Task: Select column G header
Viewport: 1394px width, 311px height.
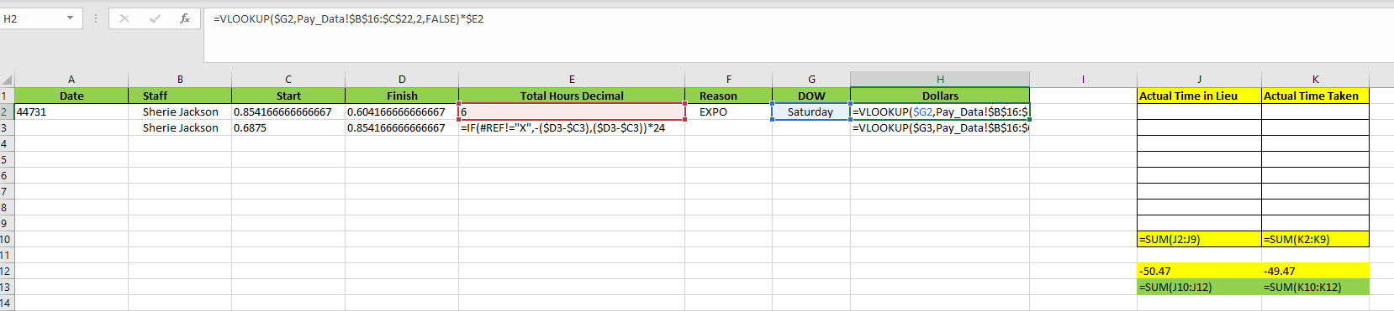Action: 811,80
